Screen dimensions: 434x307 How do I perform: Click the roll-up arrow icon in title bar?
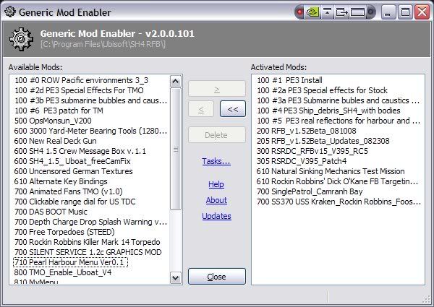(x=327, y=12)
